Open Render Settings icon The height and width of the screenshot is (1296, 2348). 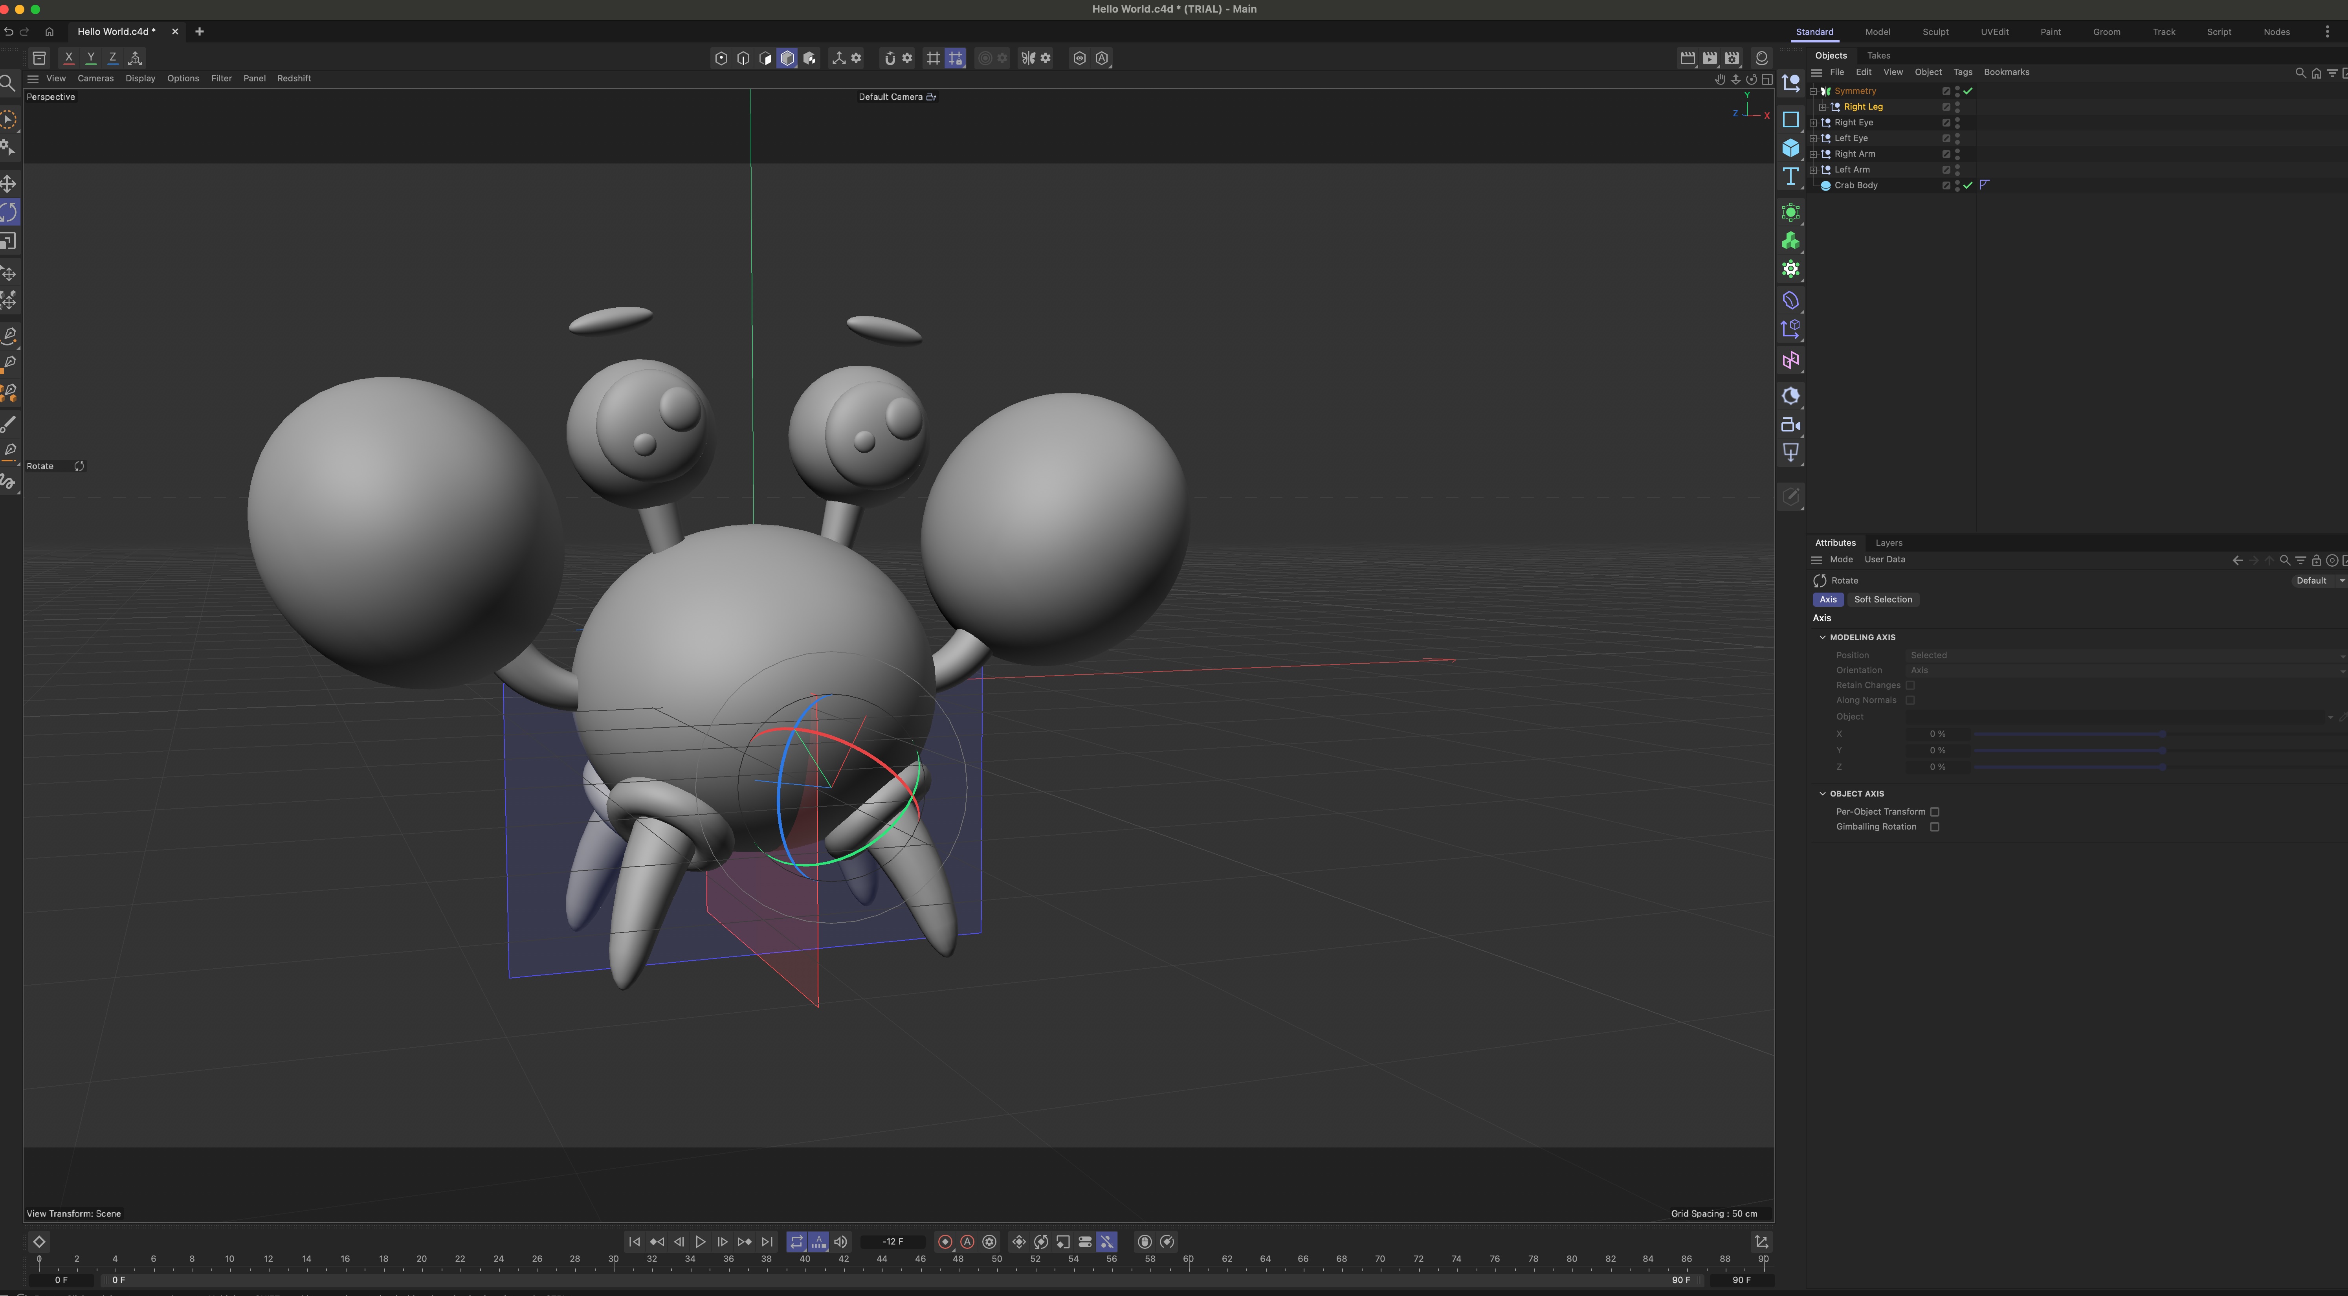click(1732, 58)
